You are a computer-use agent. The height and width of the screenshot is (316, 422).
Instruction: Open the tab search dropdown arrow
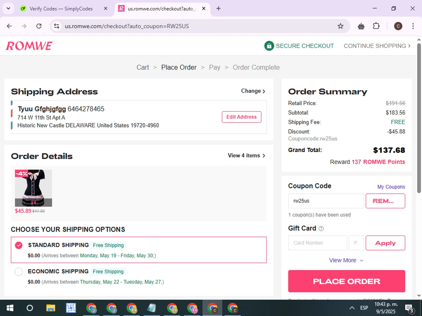click(8, 8)
